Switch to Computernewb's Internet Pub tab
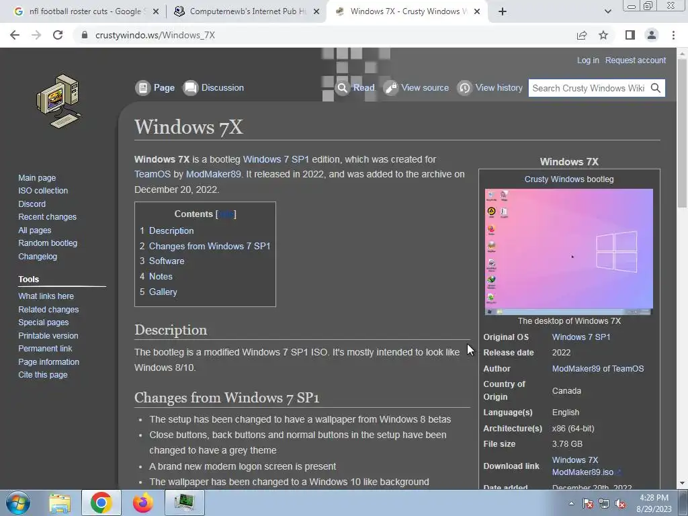Screen dimensions: 688x516 [x=246, y=11]
